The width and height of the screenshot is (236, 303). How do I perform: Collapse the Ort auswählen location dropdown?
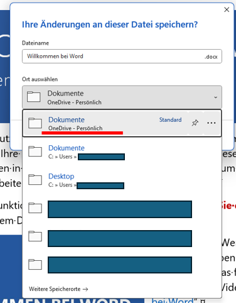click(x=122, y=97)
